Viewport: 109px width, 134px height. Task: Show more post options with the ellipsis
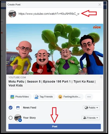tap(89, 97)
